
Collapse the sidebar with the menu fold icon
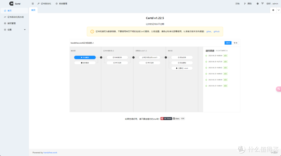(33, 4)
